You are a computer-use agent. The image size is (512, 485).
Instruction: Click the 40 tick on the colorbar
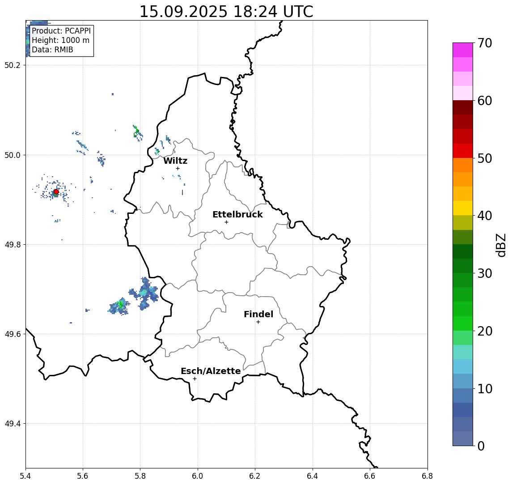(x=485, y=216)
